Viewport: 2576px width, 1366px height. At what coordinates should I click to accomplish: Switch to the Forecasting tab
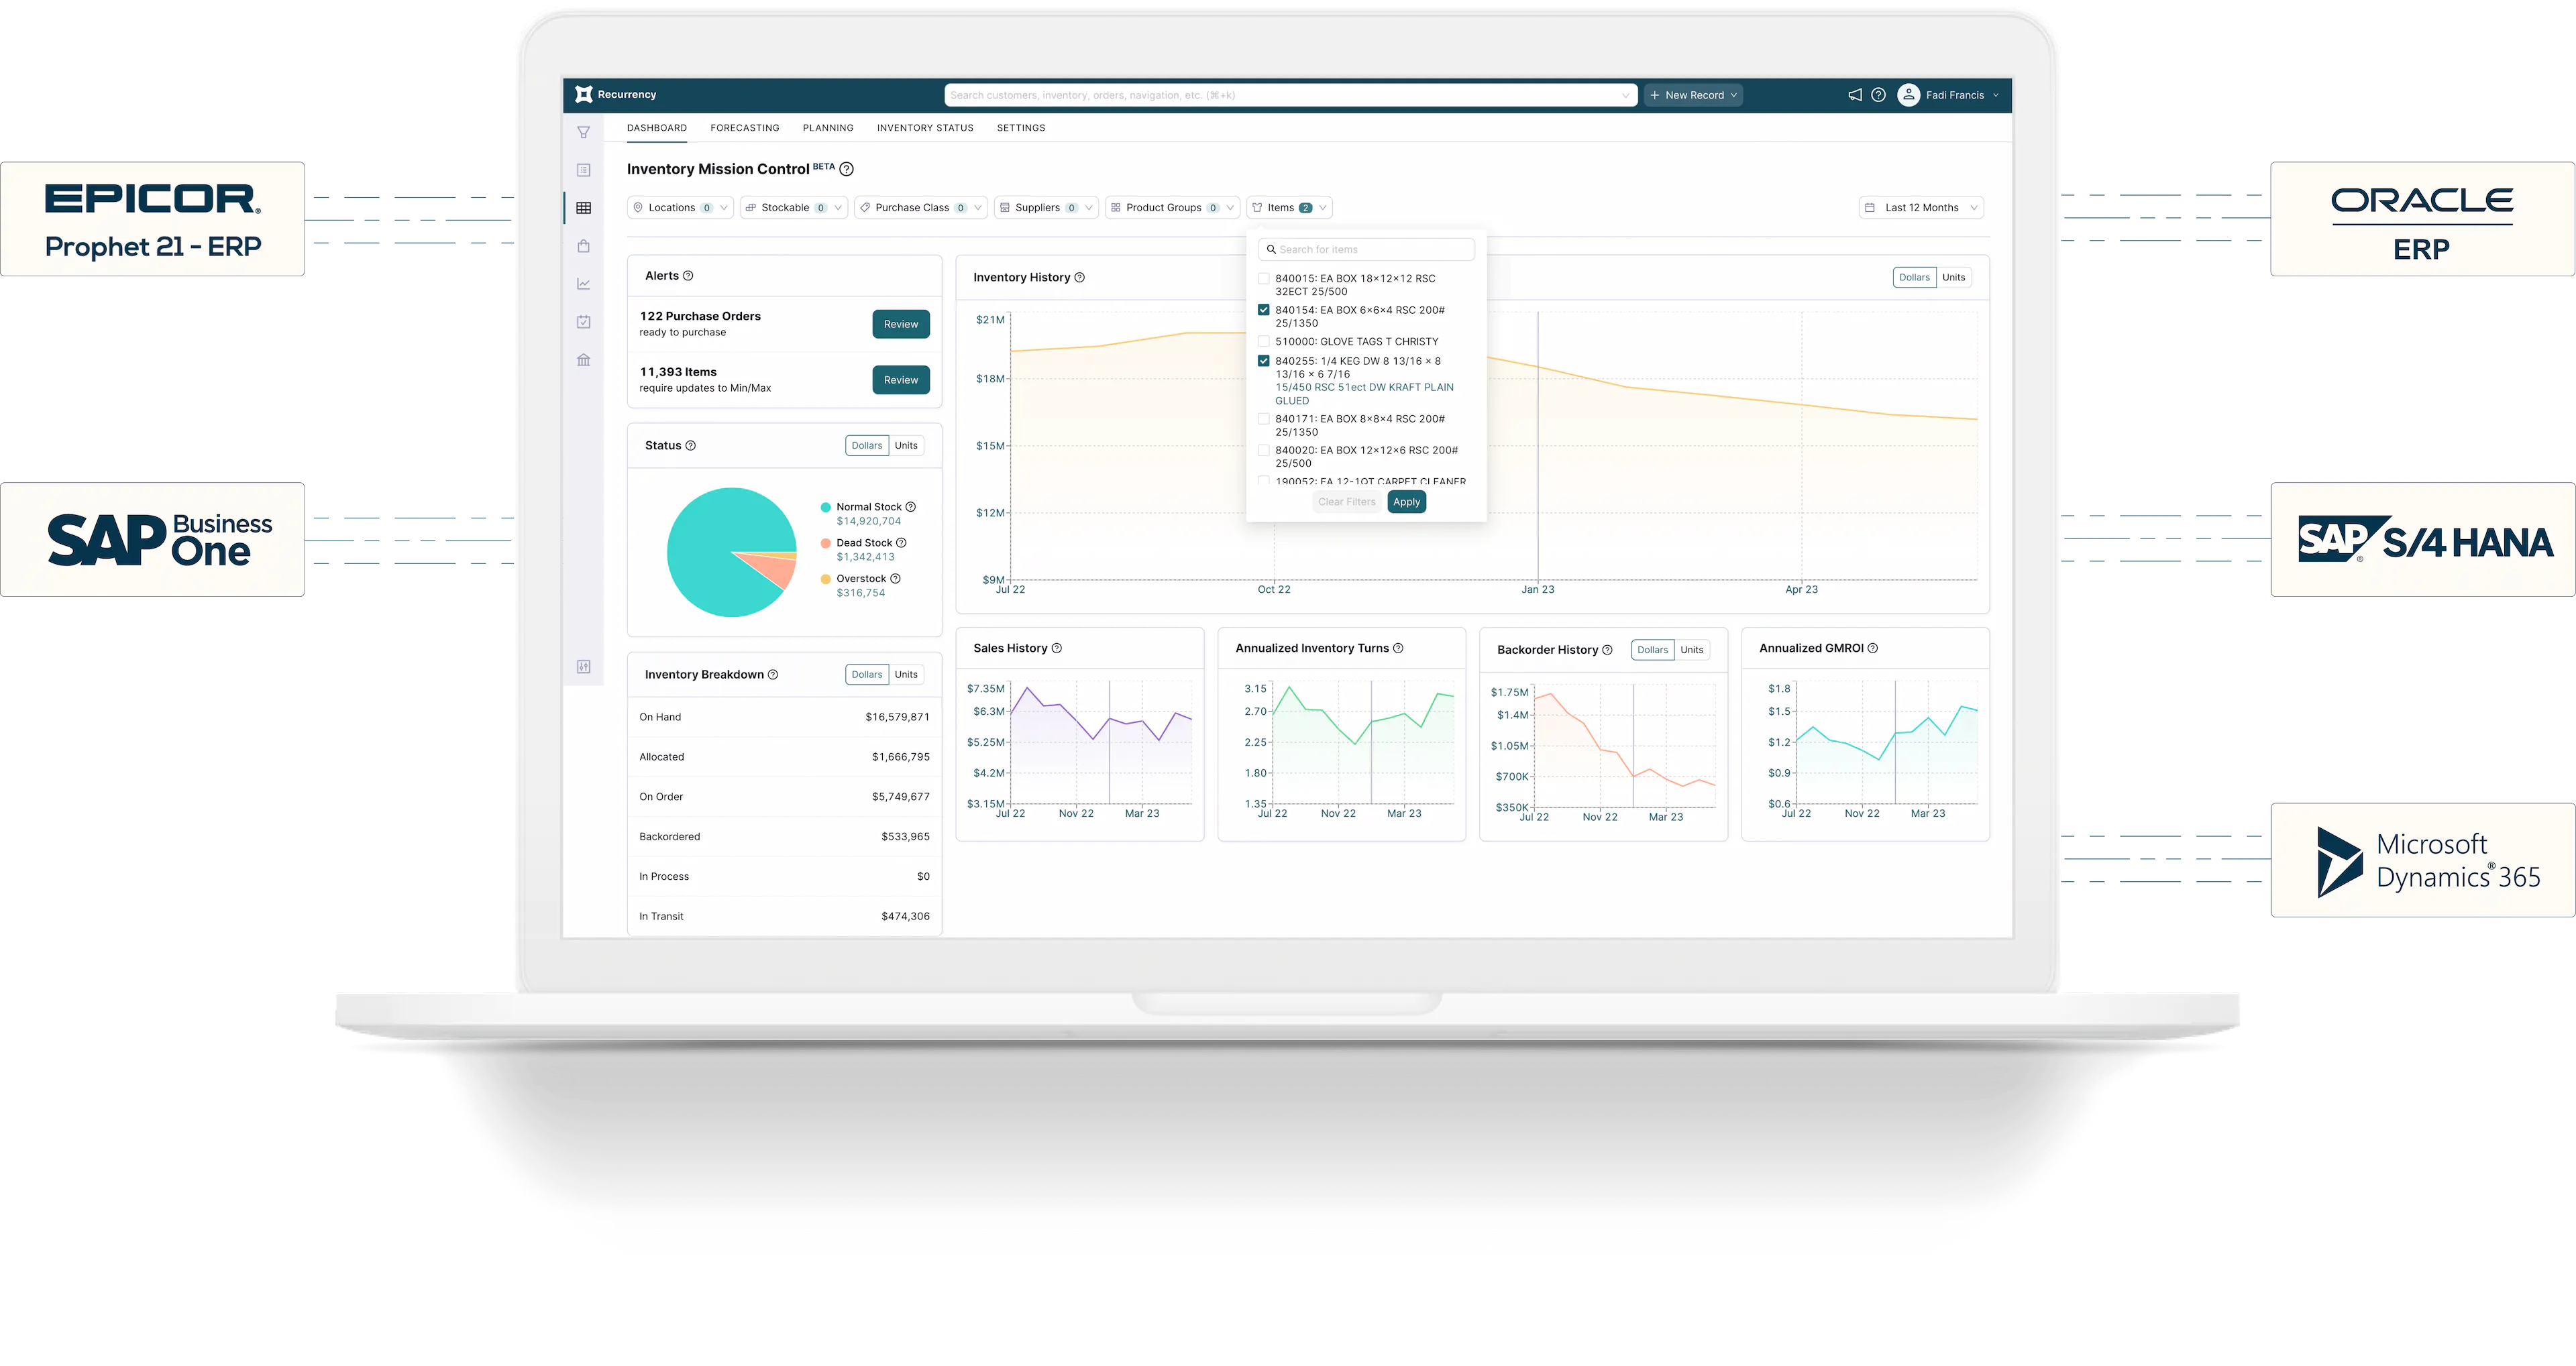[744, 128]
